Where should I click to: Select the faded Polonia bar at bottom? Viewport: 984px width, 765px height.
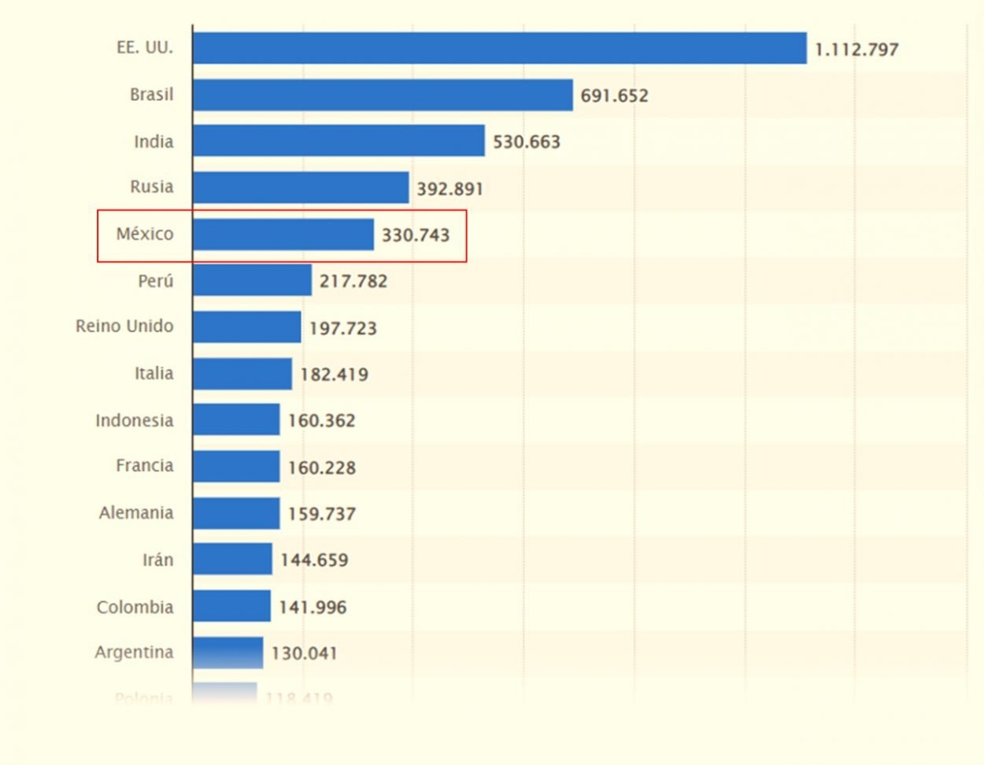pyautogui.click(x=224, y=694)
